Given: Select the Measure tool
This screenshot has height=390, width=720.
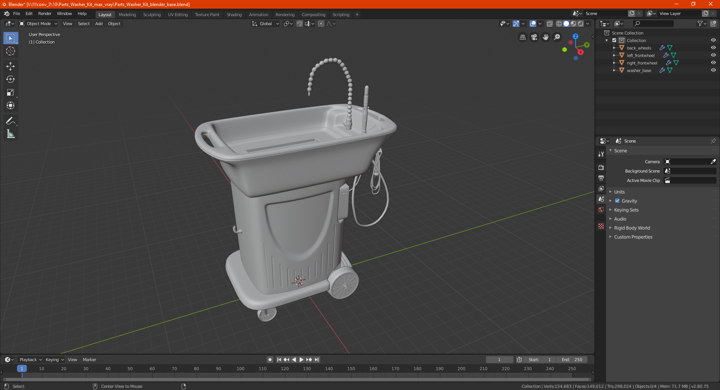Looking at the screenshot, I should click(10, 134).
